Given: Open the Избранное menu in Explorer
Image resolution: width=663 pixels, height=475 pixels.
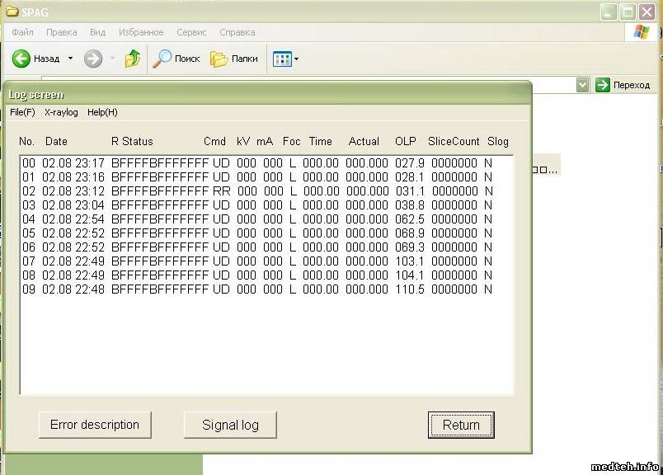Looking at the screenshot, I should tap(141, 32).
